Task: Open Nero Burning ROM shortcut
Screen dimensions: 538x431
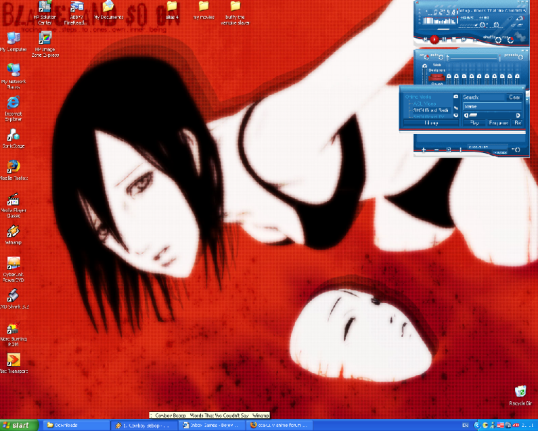Action: click(14, 334)
